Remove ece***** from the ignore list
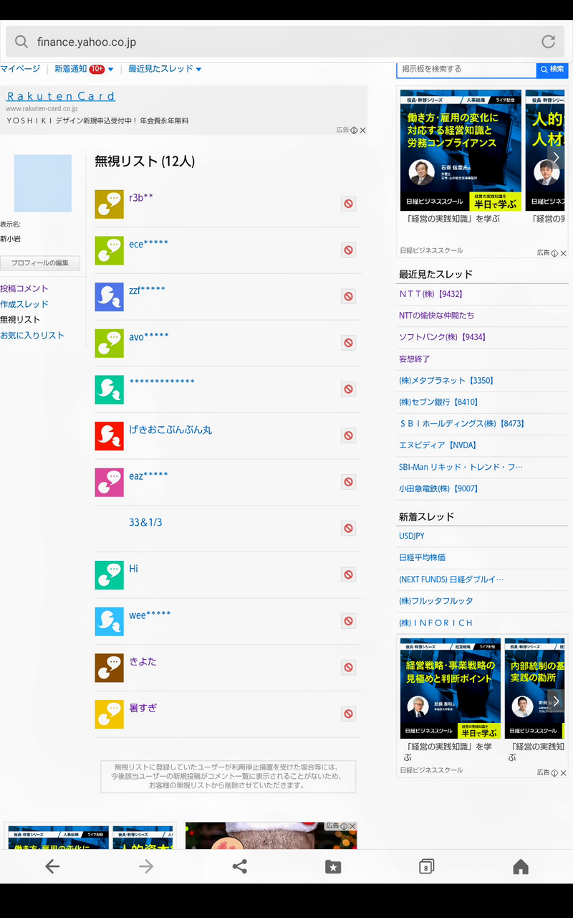 point(348,250)
